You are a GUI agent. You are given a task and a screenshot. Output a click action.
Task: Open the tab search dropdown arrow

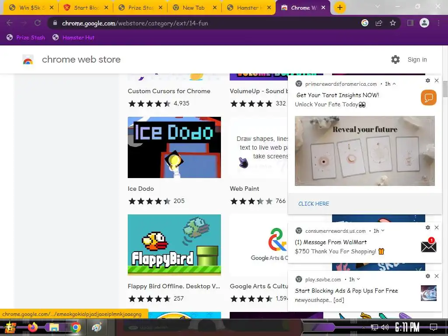[x=378, y=6]
